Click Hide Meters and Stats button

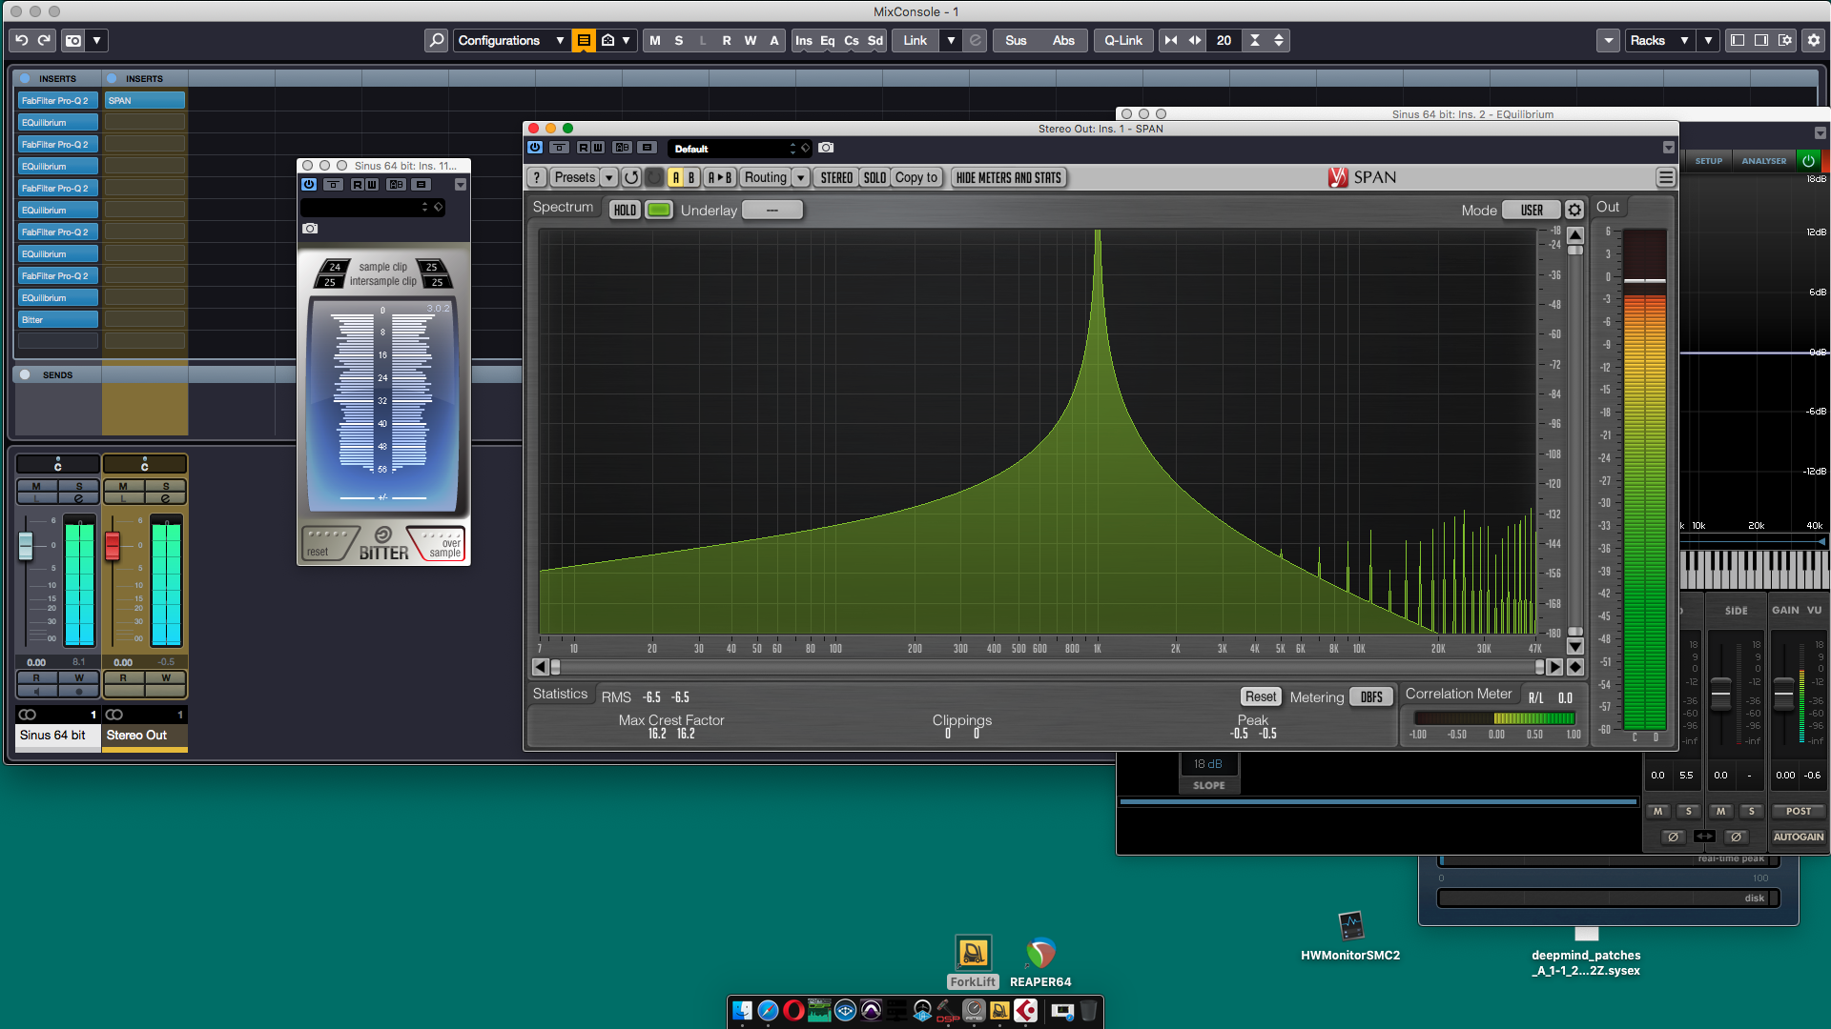1008,178
